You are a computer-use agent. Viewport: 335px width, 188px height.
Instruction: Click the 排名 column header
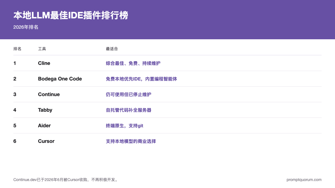coord(17,49)
